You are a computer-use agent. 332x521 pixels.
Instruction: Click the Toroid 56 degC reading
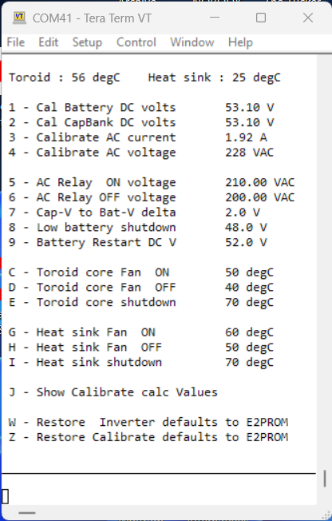65,78
